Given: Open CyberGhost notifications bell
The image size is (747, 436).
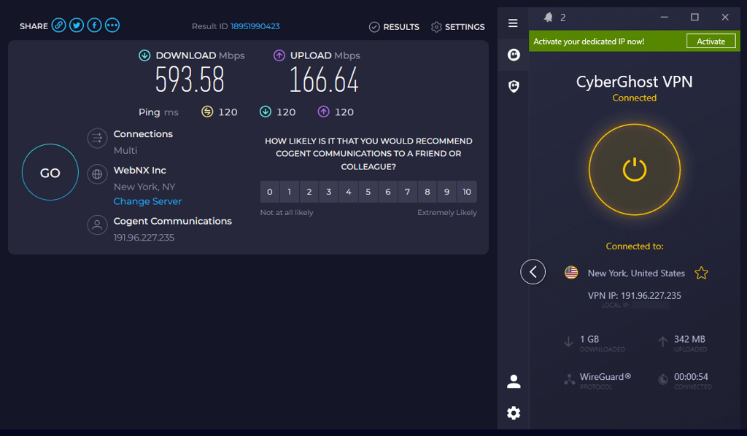Looking at the screenshot, I should tap(549, 17).
